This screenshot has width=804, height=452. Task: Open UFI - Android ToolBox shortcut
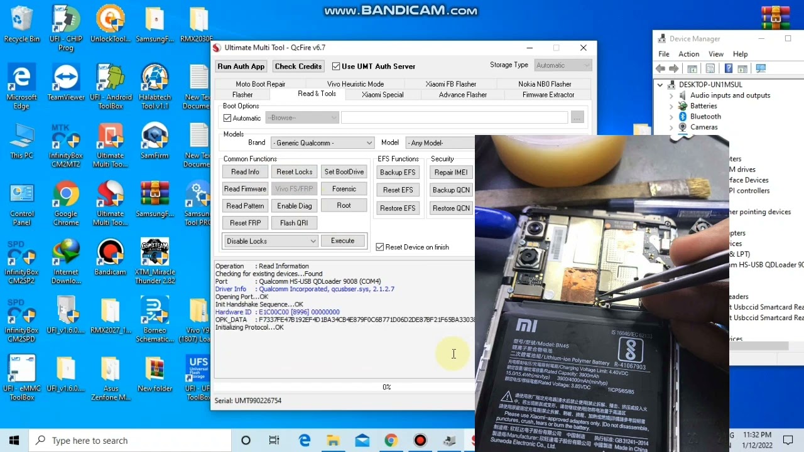tap(111, 87)
